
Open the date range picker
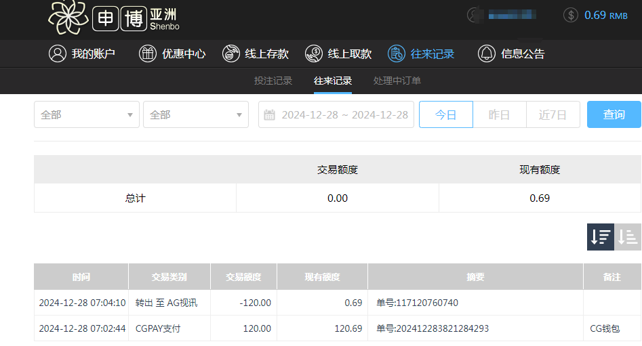point(336,114)
